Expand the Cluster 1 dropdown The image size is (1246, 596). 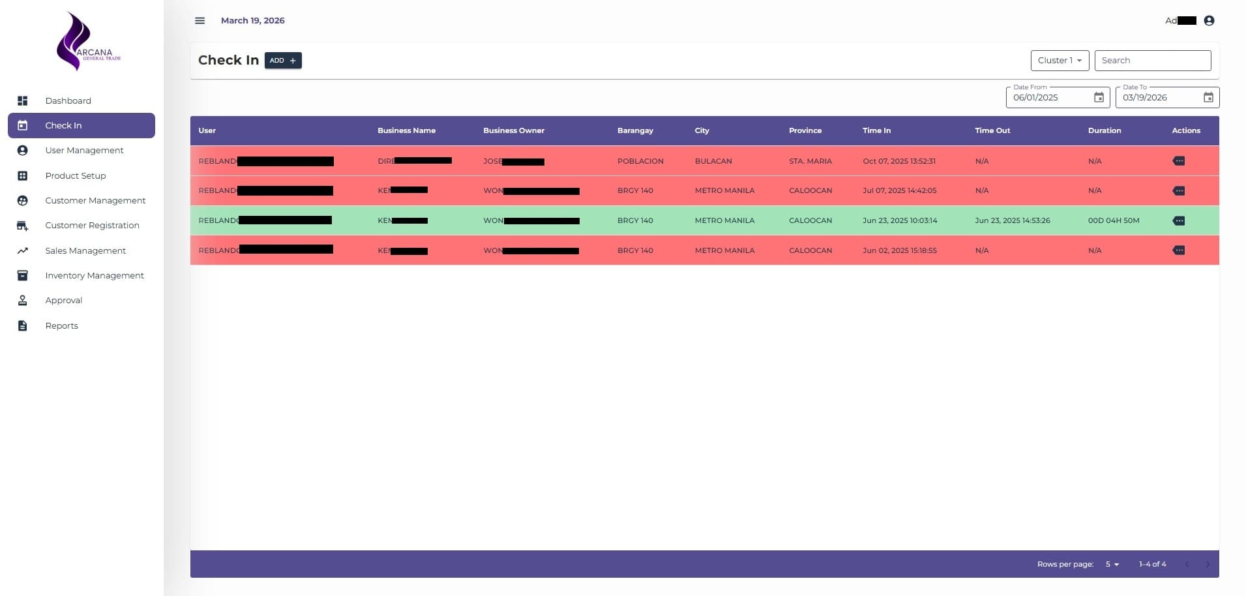point(1059,61)
